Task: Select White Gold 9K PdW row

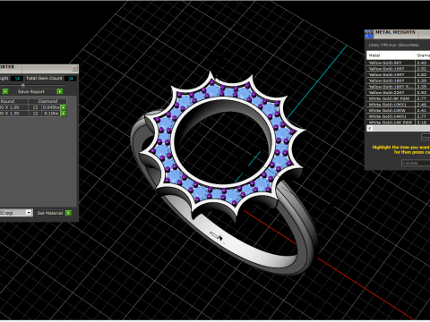Action: coord(398,98)
